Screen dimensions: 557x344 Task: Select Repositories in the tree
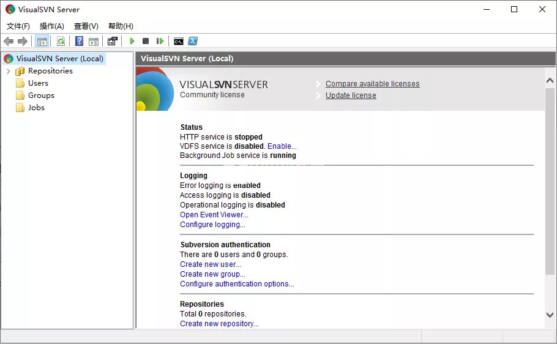[x=50, y=71]
